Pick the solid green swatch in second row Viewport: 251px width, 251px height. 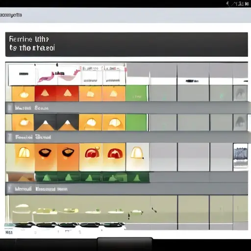tap(137, 123)
